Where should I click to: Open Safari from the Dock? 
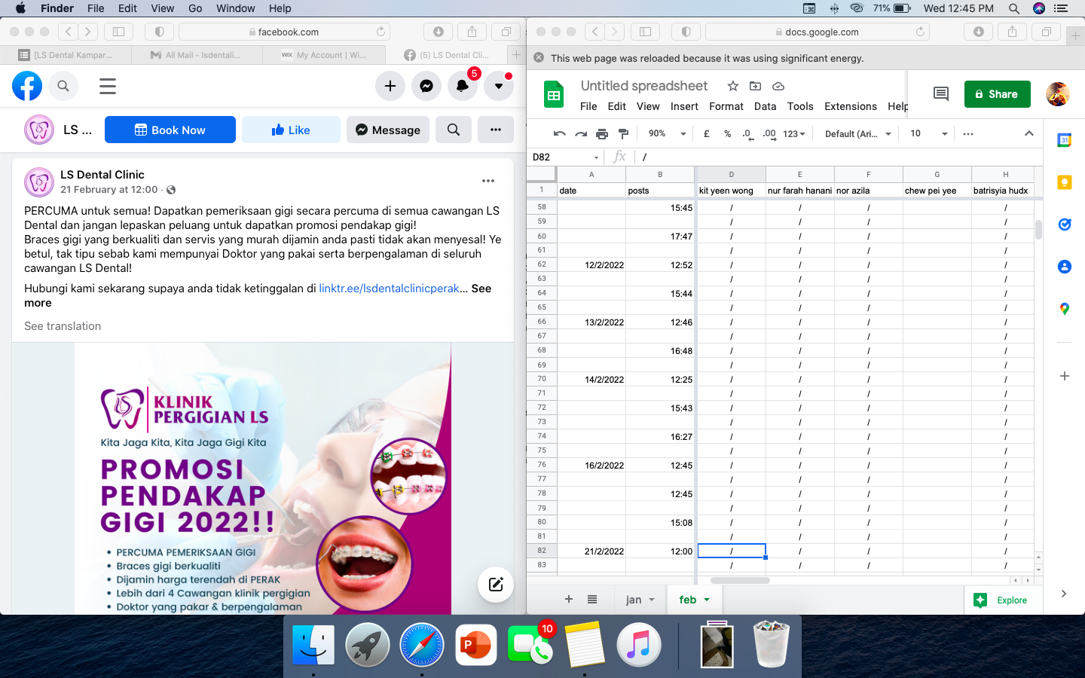(421, 645)
